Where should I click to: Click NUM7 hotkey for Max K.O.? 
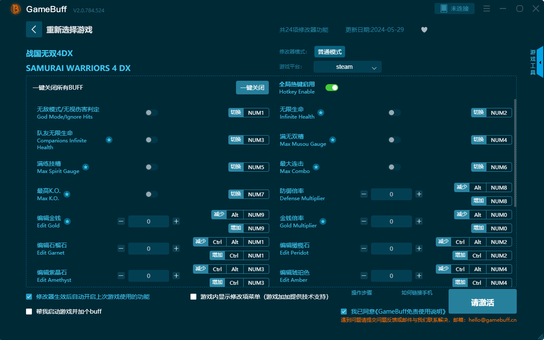pyautogui.click(x=256, y=194)
